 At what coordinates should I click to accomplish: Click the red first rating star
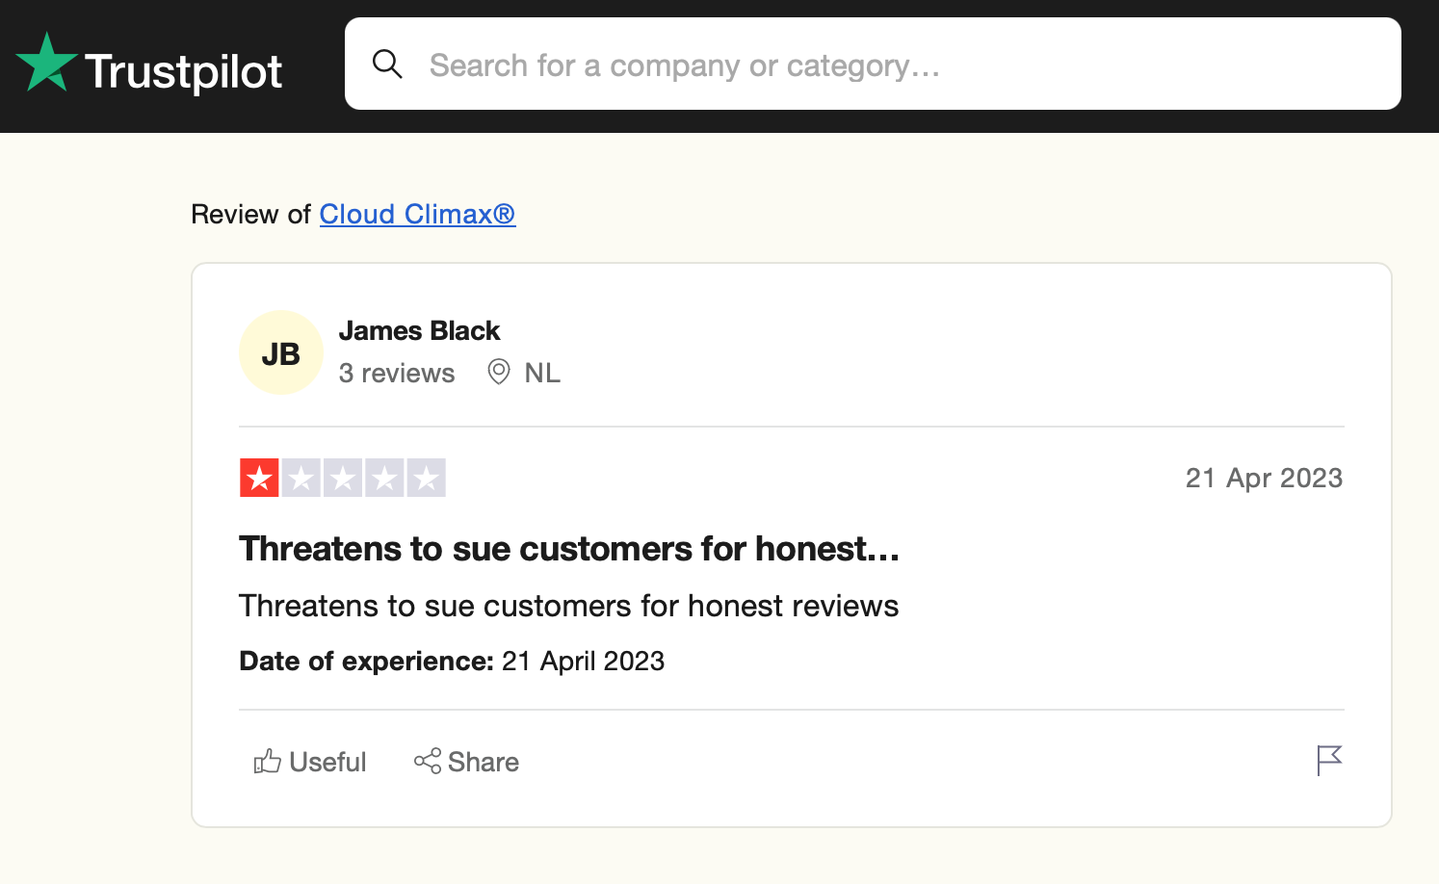[x=259, y=478]
